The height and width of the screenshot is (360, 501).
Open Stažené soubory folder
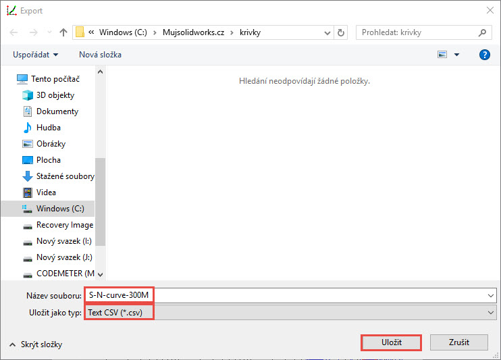(x=65, y=176)
